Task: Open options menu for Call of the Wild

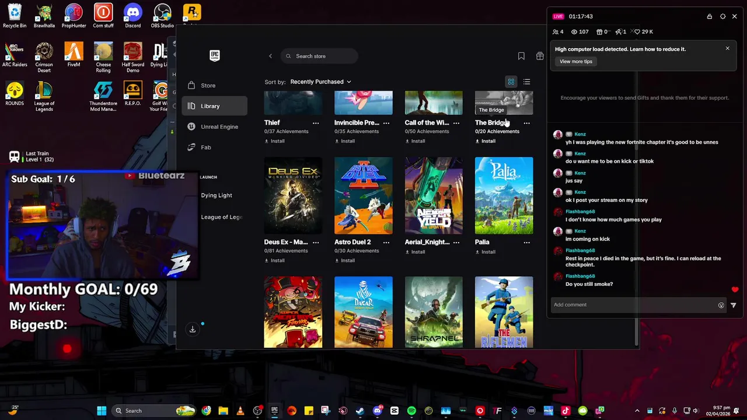Action: coord(456,123)
